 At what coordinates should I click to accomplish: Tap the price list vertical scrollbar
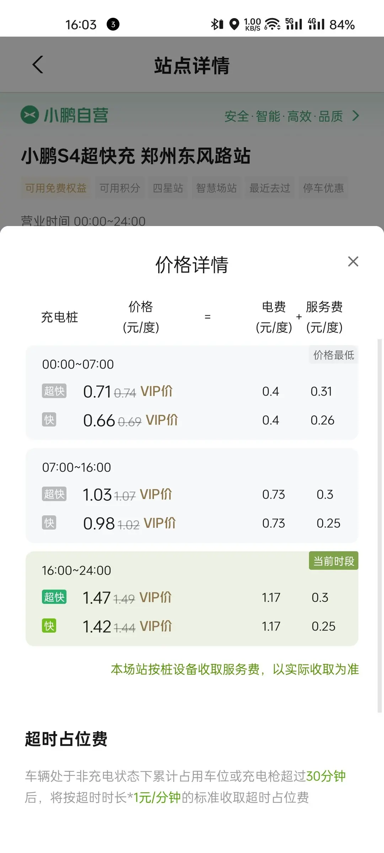coord(379,526)
